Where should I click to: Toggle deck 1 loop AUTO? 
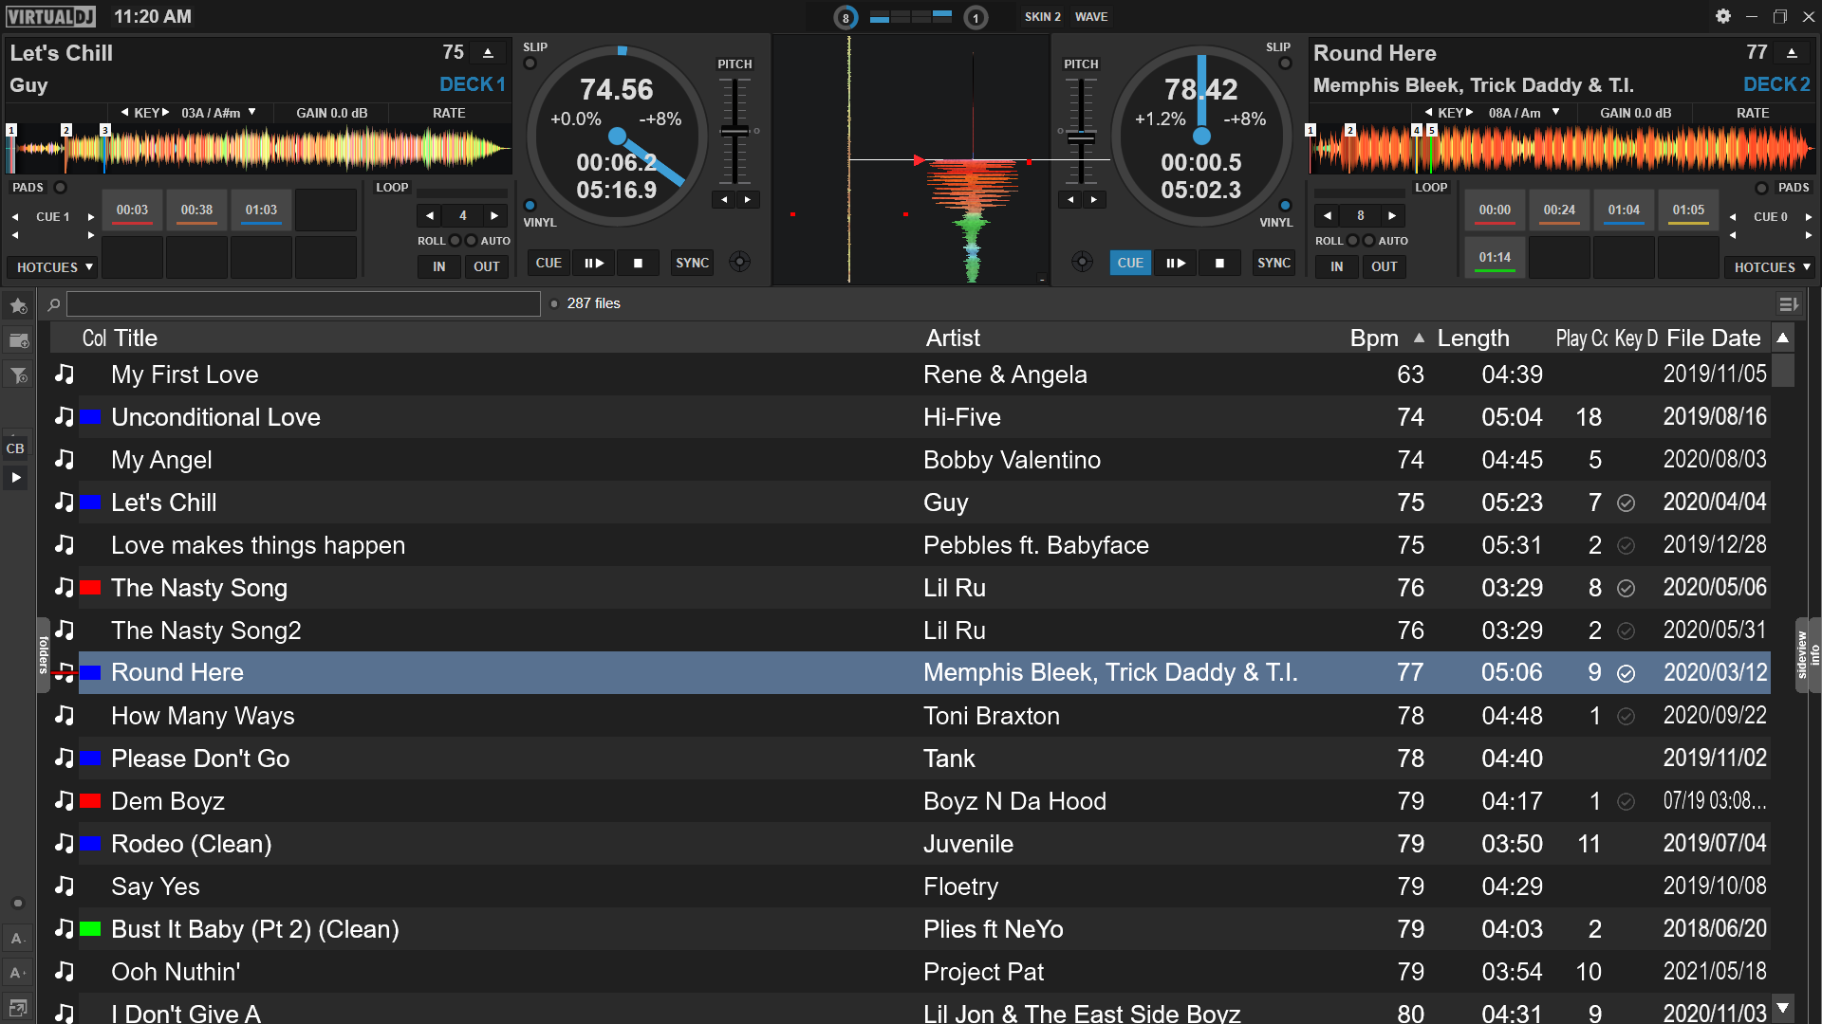pyautogui.click(x=472, y=241)
